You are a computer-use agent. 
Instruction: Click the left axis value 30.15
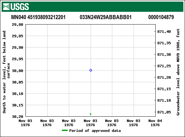18,105
